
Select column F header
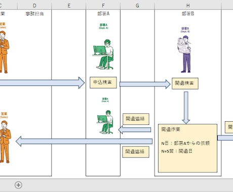point(103,6)
